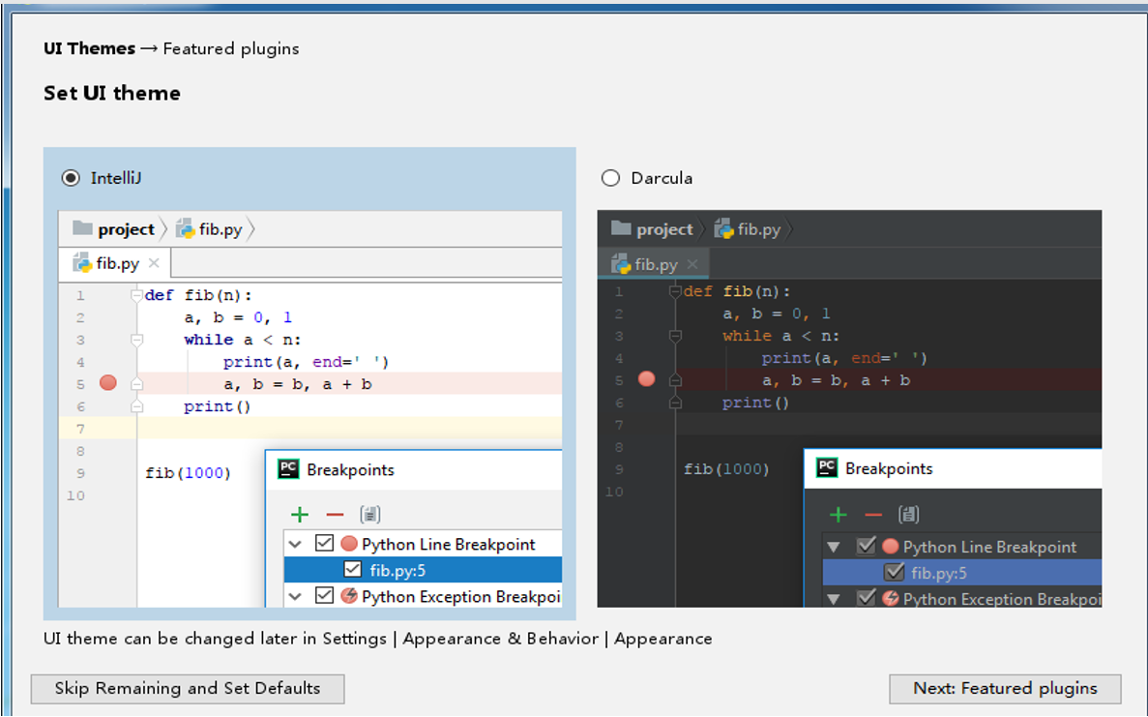The height and width of the screenshot is (717, 1148).
Task: Click Python Exception Breakpoint icon in IntelliJ preview
Action: [x=349, y=595]
